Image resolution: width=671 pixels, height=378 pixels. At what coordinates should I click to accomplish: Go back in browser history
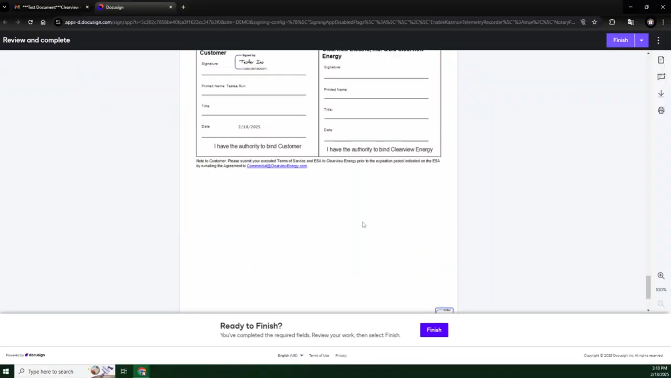[x=5, y=22]
